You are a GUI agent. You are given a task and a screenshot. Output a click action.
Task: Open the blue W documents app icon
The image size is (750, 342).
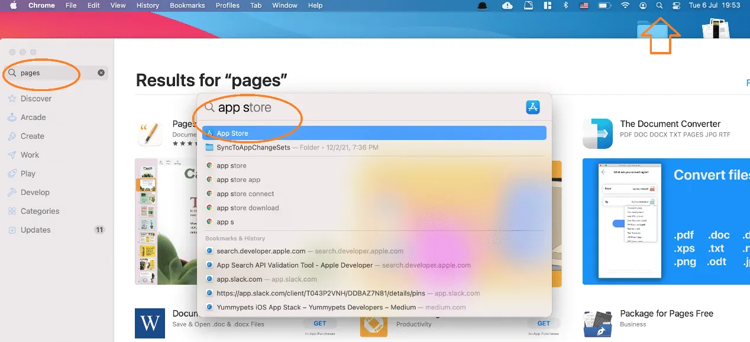tap(150, 323)
